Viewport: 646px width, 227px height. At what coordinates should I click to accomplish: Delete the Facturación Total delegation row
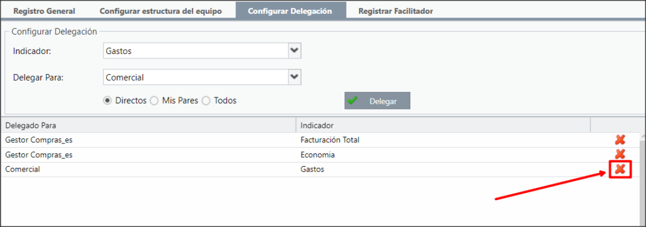click(620, 140)
